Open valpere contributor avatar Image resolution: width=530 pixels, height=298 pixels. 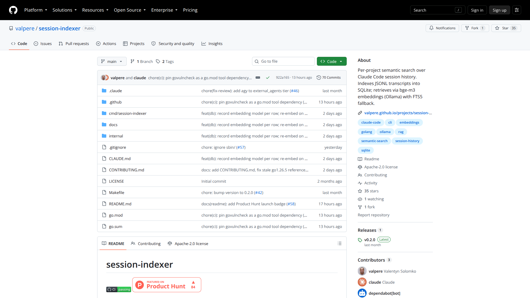362,271
